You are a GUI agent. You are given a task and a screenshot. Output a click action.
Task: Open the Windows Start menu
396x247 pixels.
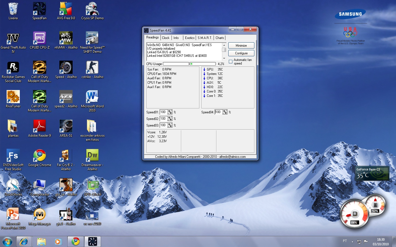pyautogui.click(x=7, y=242)
